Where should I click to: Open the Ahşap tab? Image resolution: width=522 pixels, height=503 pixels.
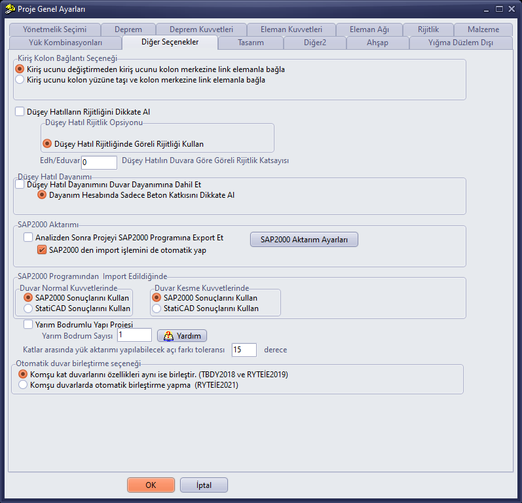click(377, 43)
